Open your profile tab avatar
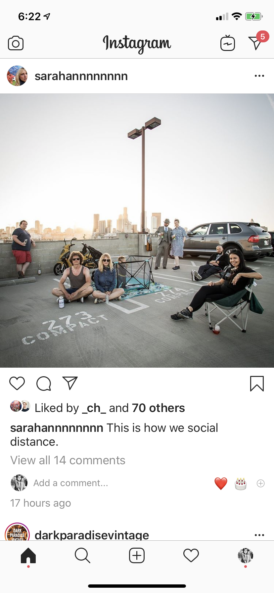Viewport: 274px width, 593px height. [246, 556]
